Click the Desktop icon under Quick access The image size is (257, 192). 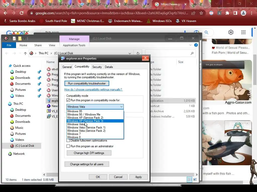[x=12, y=72]
